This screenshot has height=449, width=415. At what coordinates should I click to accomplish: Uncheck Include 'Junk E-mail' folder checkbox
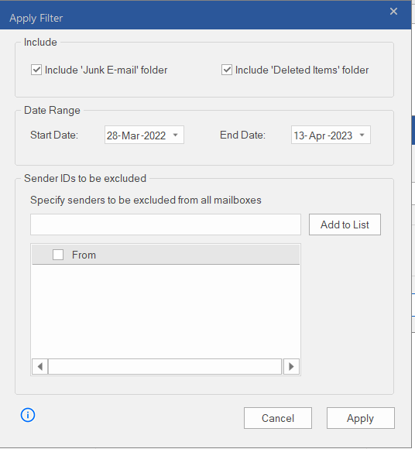(36, 70)
